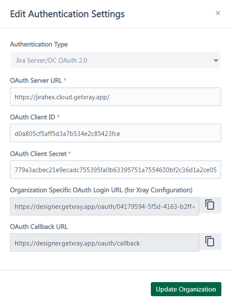Viewport: 232px width, 306px height.
Task: Select the OAuth Client Secret text box
Action: point(116,170)
